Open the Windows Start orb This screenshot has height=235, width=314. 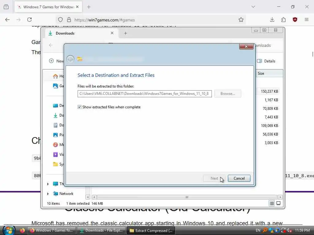click(x=9, y=230)
